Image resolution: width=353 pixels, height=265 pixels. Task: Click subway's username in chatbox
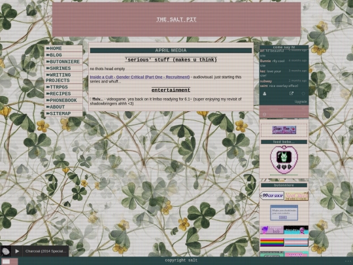click(266, 81)
